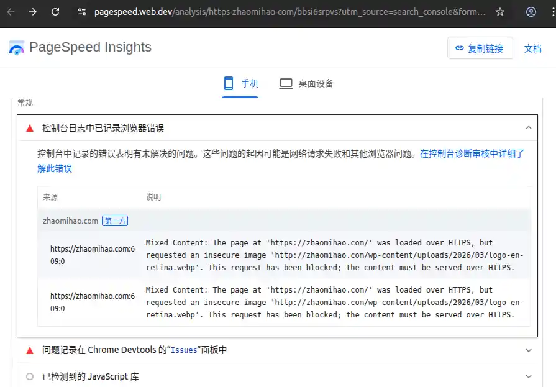Image resolution: width=556 pixels, height=387 pixels.
Task: Open the 在控制台诊断审核中详细了解此错误 link
Action: pyautogui.click(x=472, y=153)
